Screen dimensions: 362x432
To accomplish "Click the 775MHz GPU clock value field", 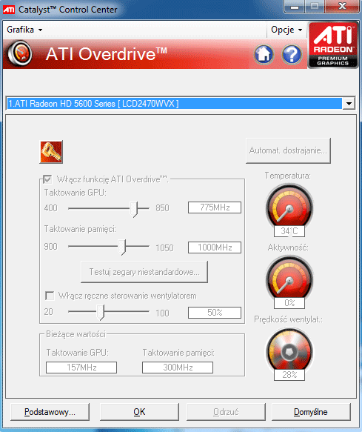I will [x=215, y=207].
